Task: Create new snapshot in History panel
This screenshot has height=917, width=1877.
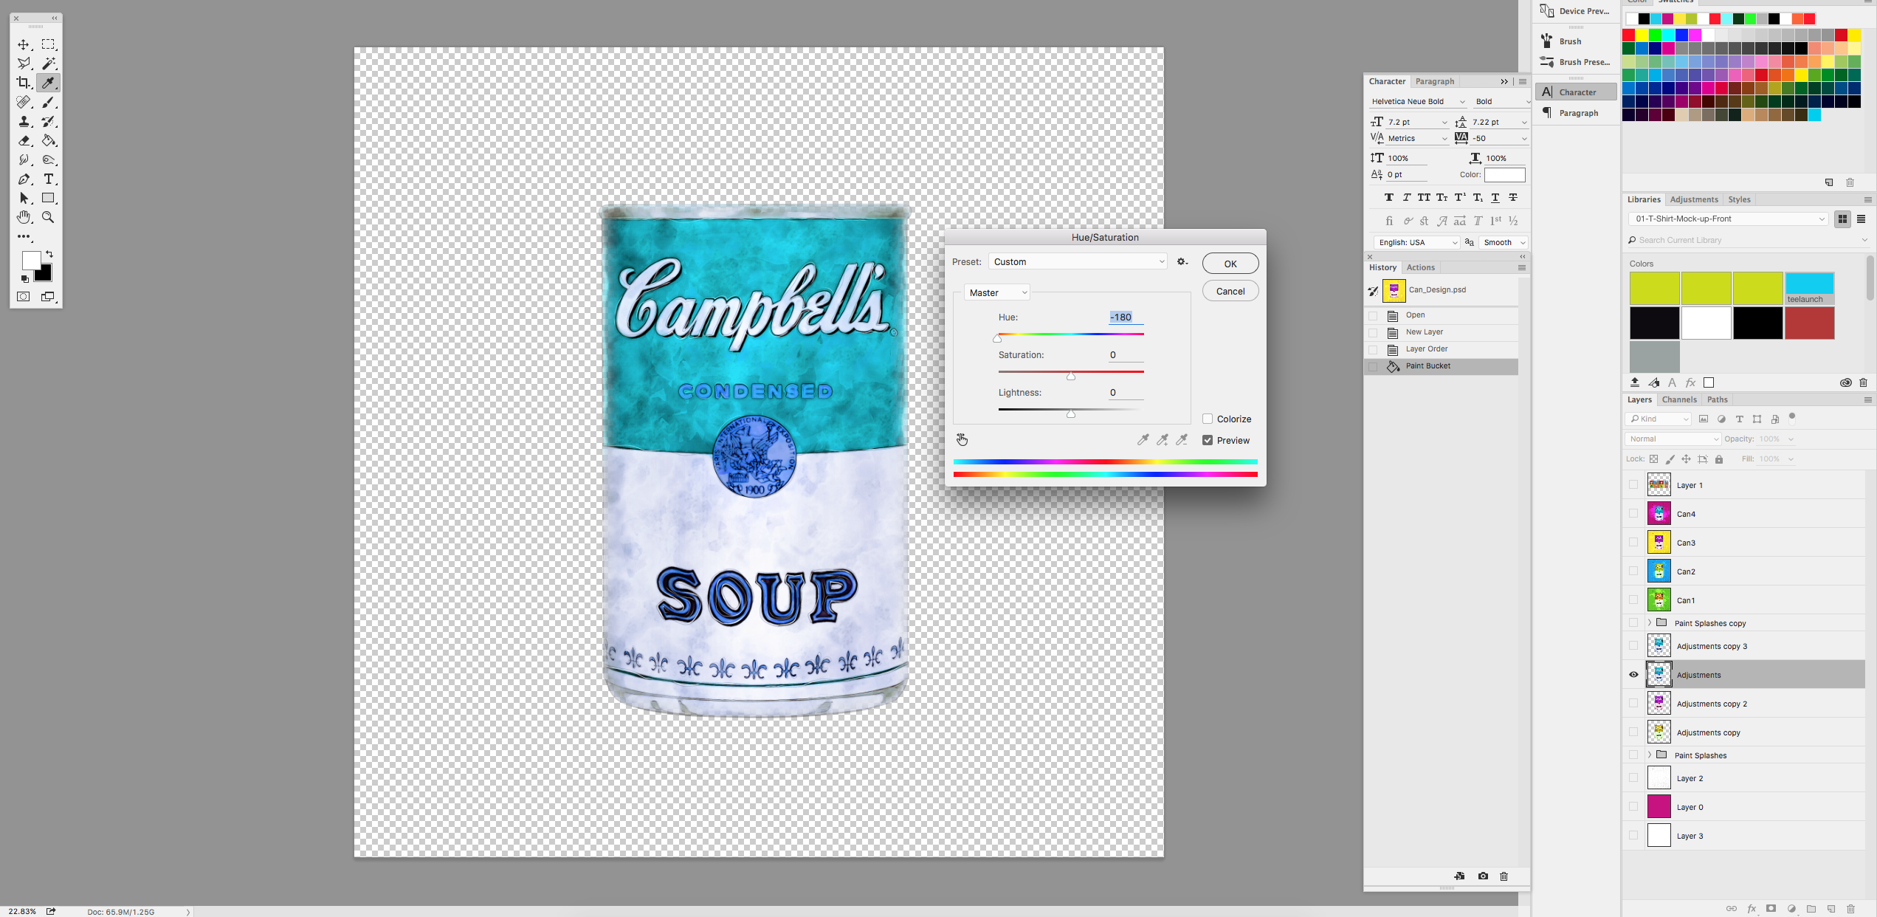Action: [x=1483, y=876]
